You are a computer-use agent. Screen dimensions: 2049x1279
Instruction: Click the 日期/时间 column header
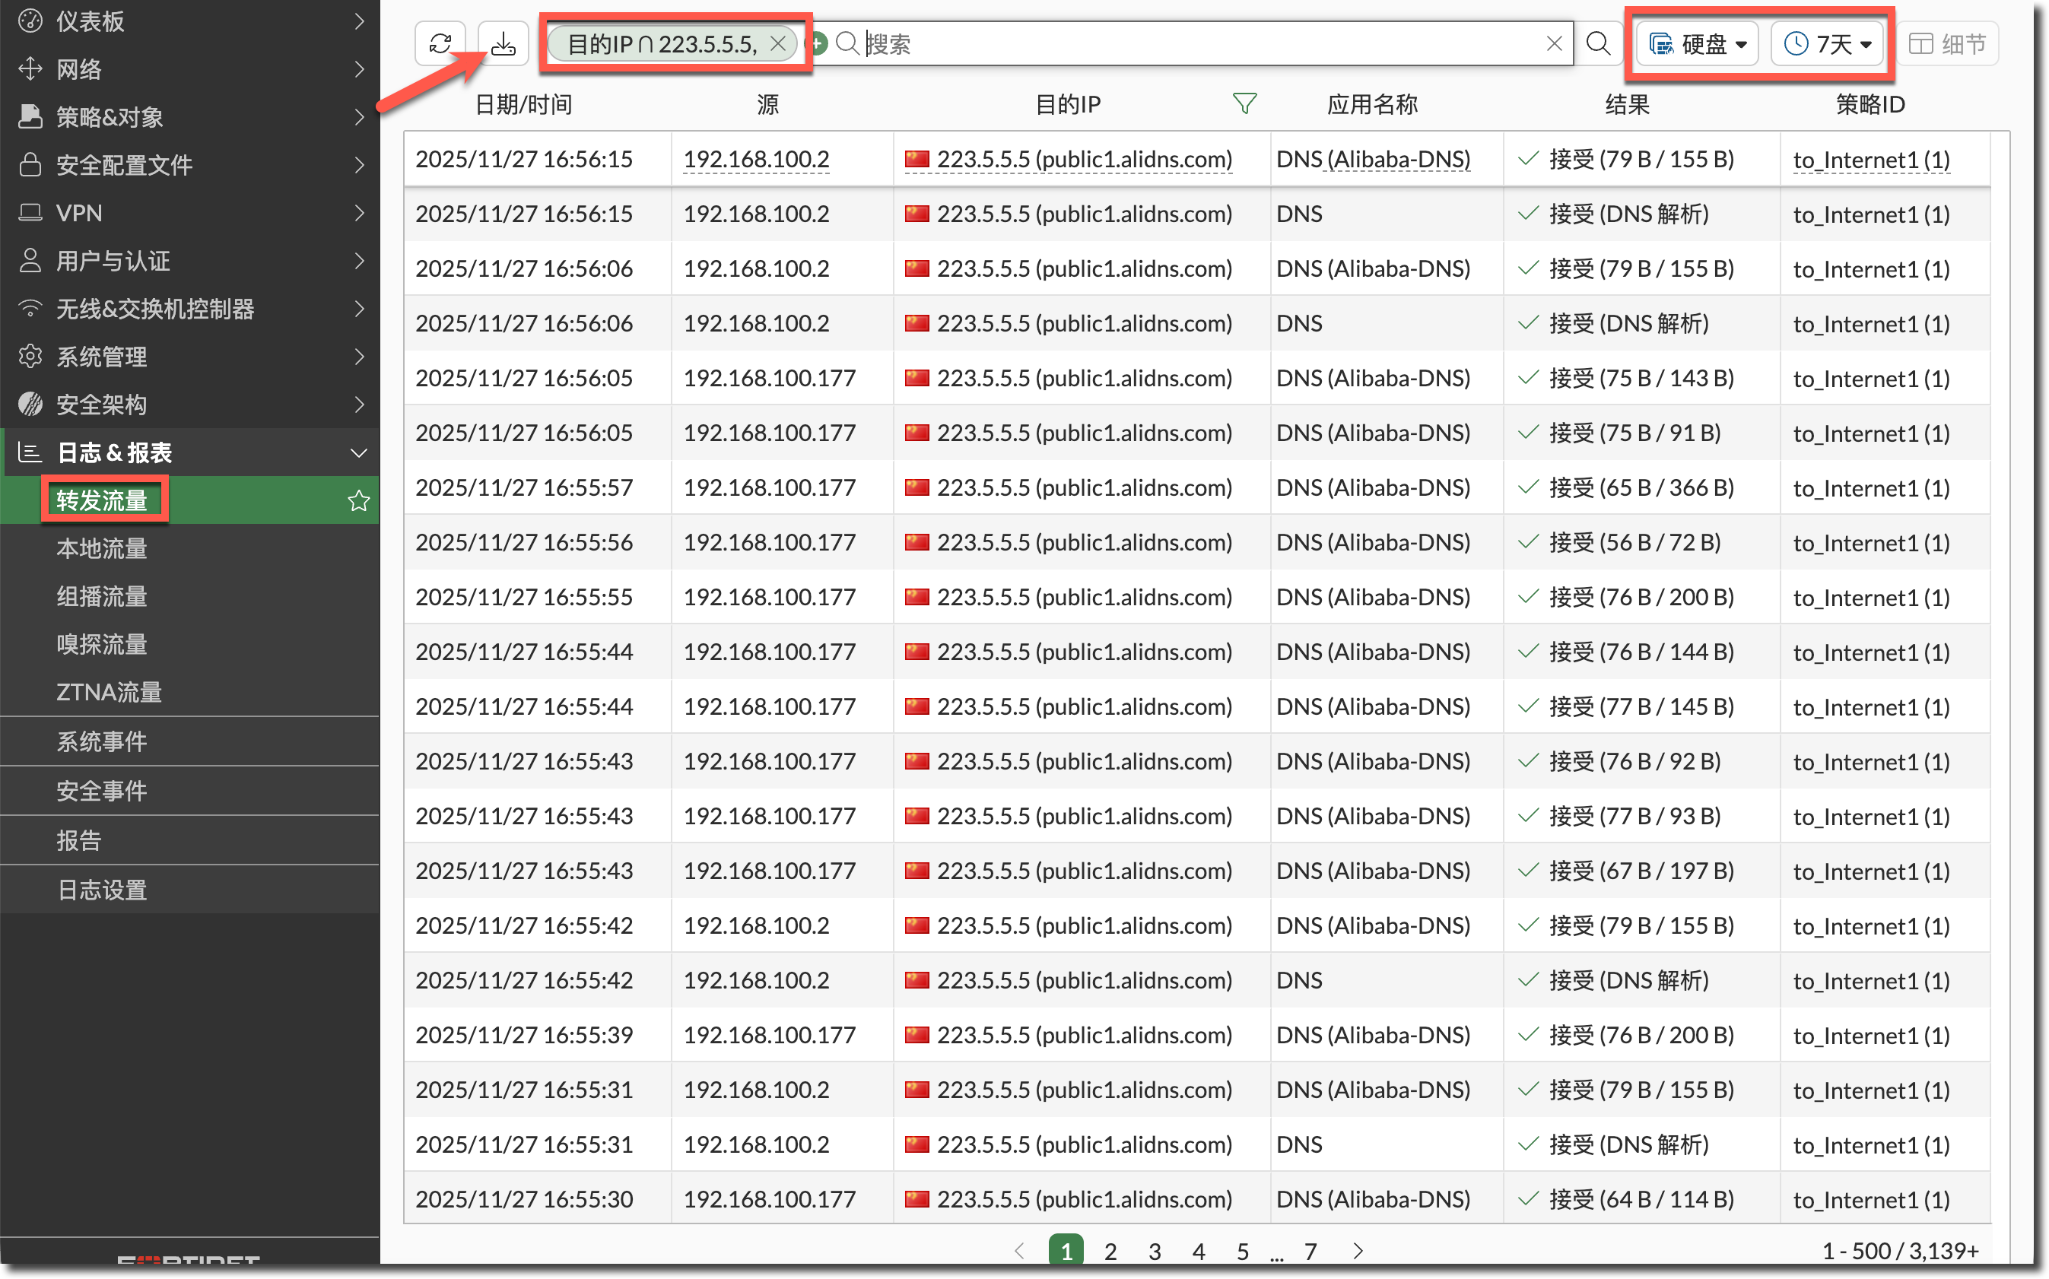click(x=523, y=104)
